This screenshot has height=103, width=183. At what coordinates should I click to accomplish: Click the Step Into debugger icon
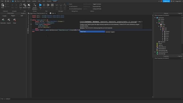click(57, 5)
